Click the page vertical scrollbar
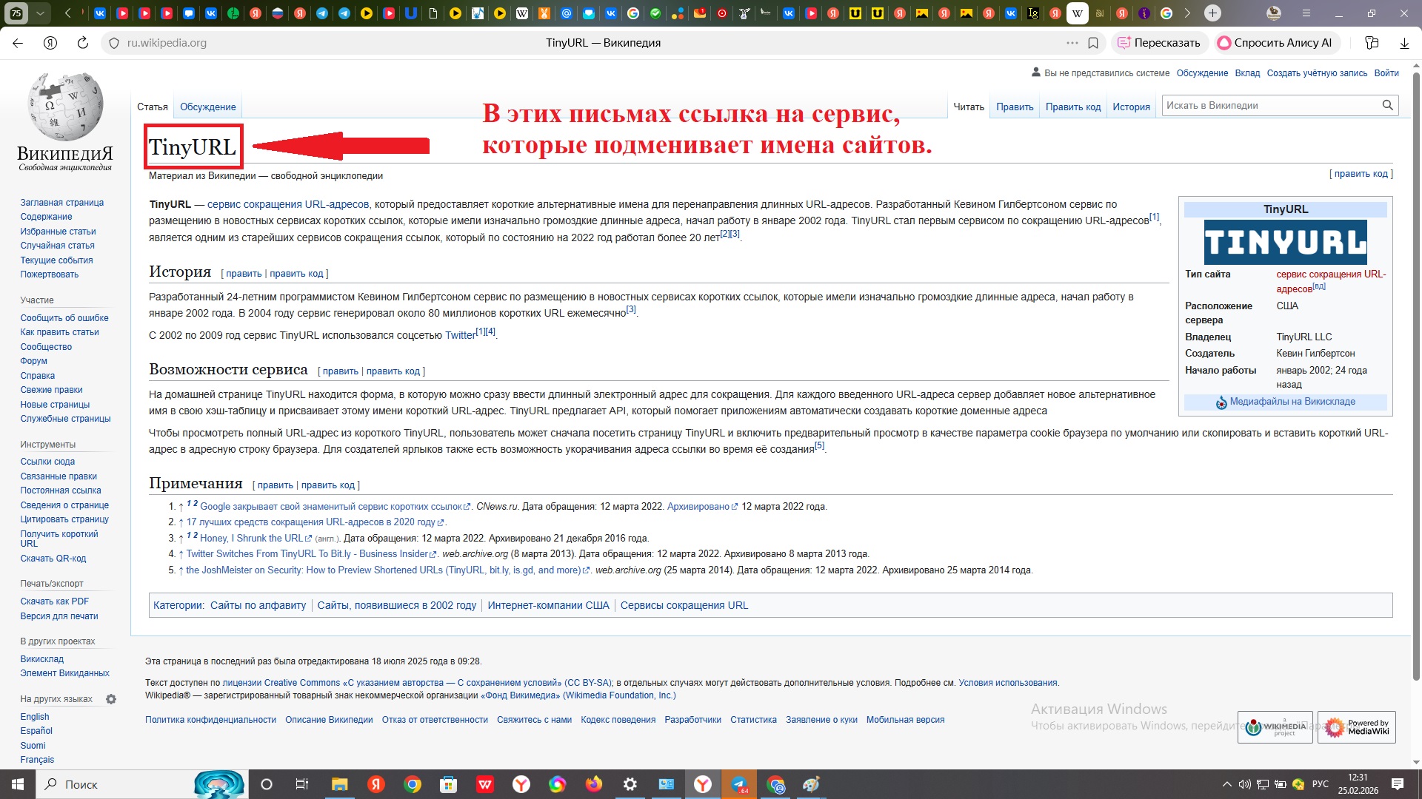Screen dimensions: 1422x799 coord(1416,370)
